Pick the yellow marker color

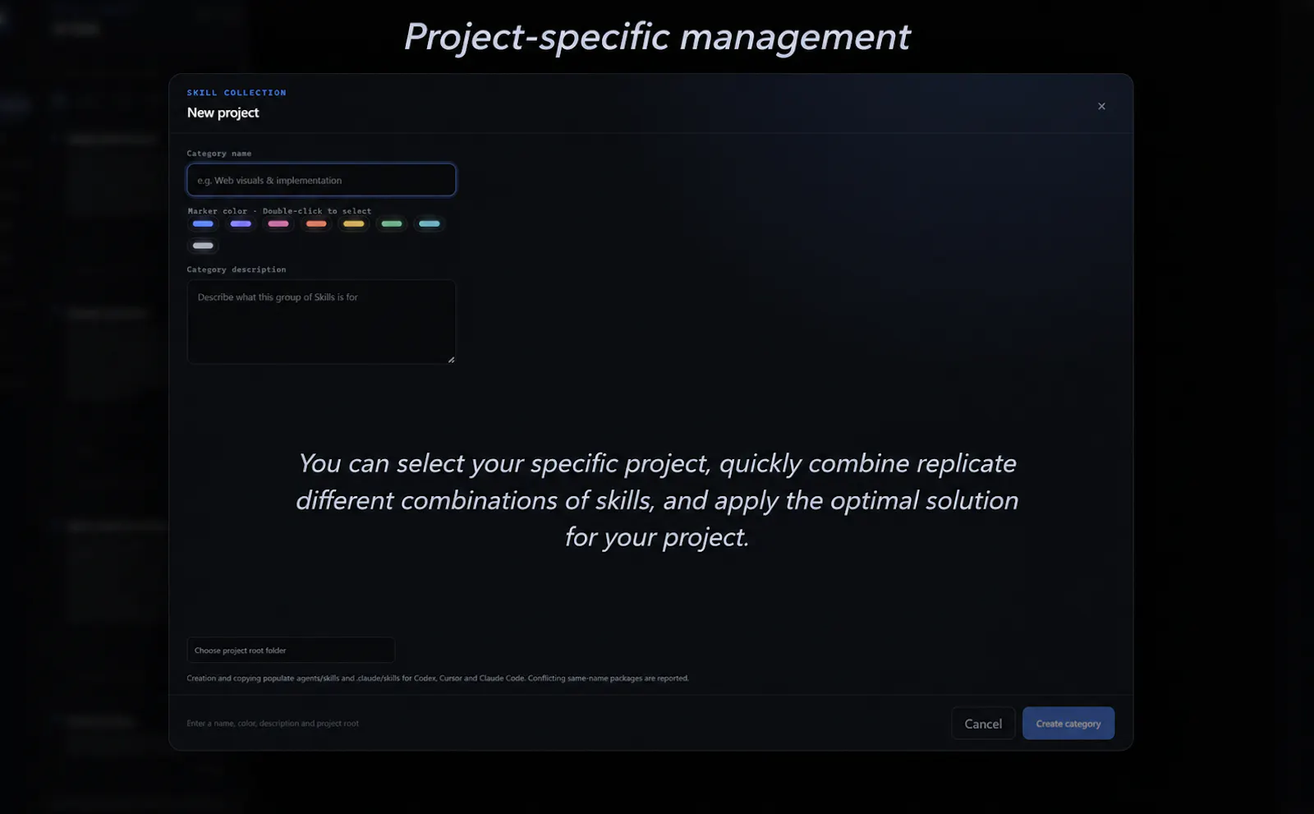click(354, 223)
